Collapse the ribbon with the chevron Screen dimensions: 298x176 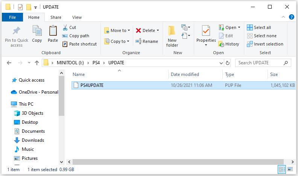283,17
